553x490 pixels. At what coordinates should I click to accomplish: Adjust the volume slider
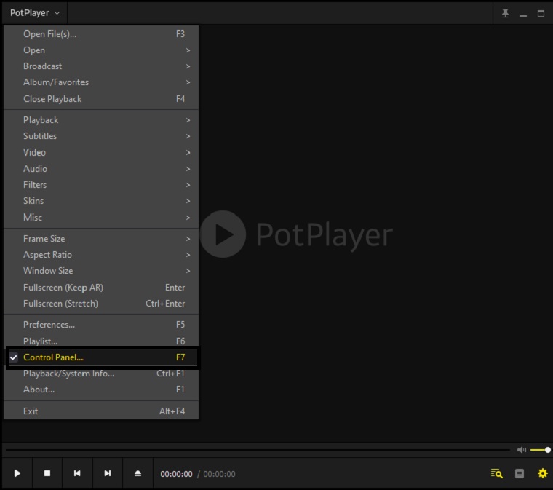541,450
